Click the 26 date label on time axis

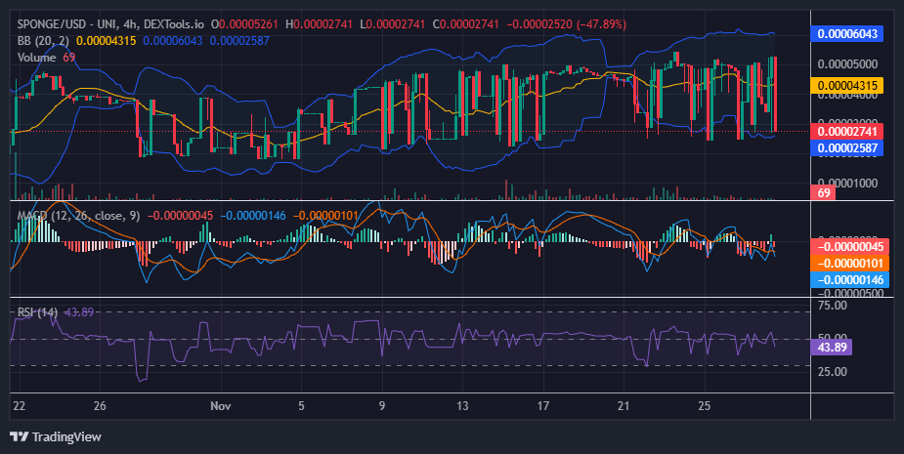pyautogui.click(x=100, y=405)
